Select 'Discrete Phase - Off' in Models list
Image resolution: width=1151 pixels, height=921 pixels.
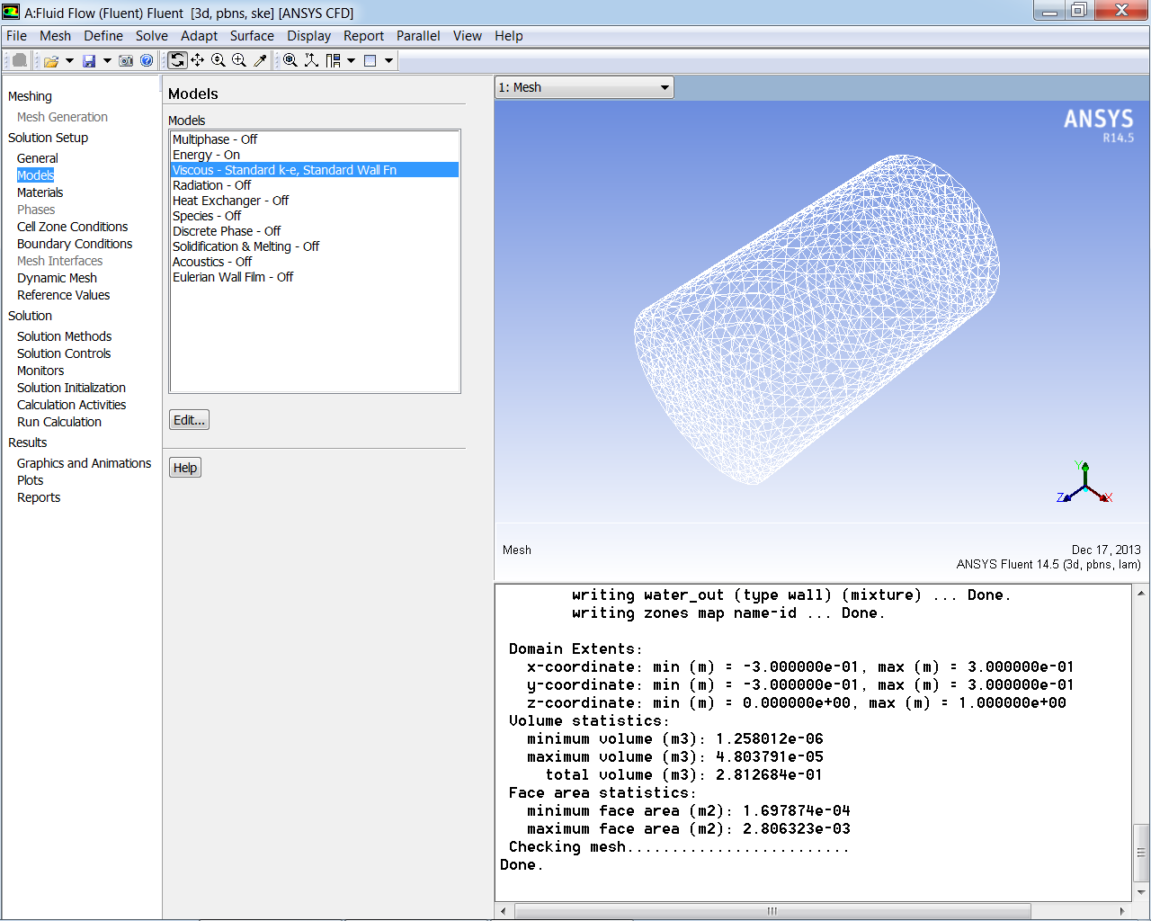315,231
